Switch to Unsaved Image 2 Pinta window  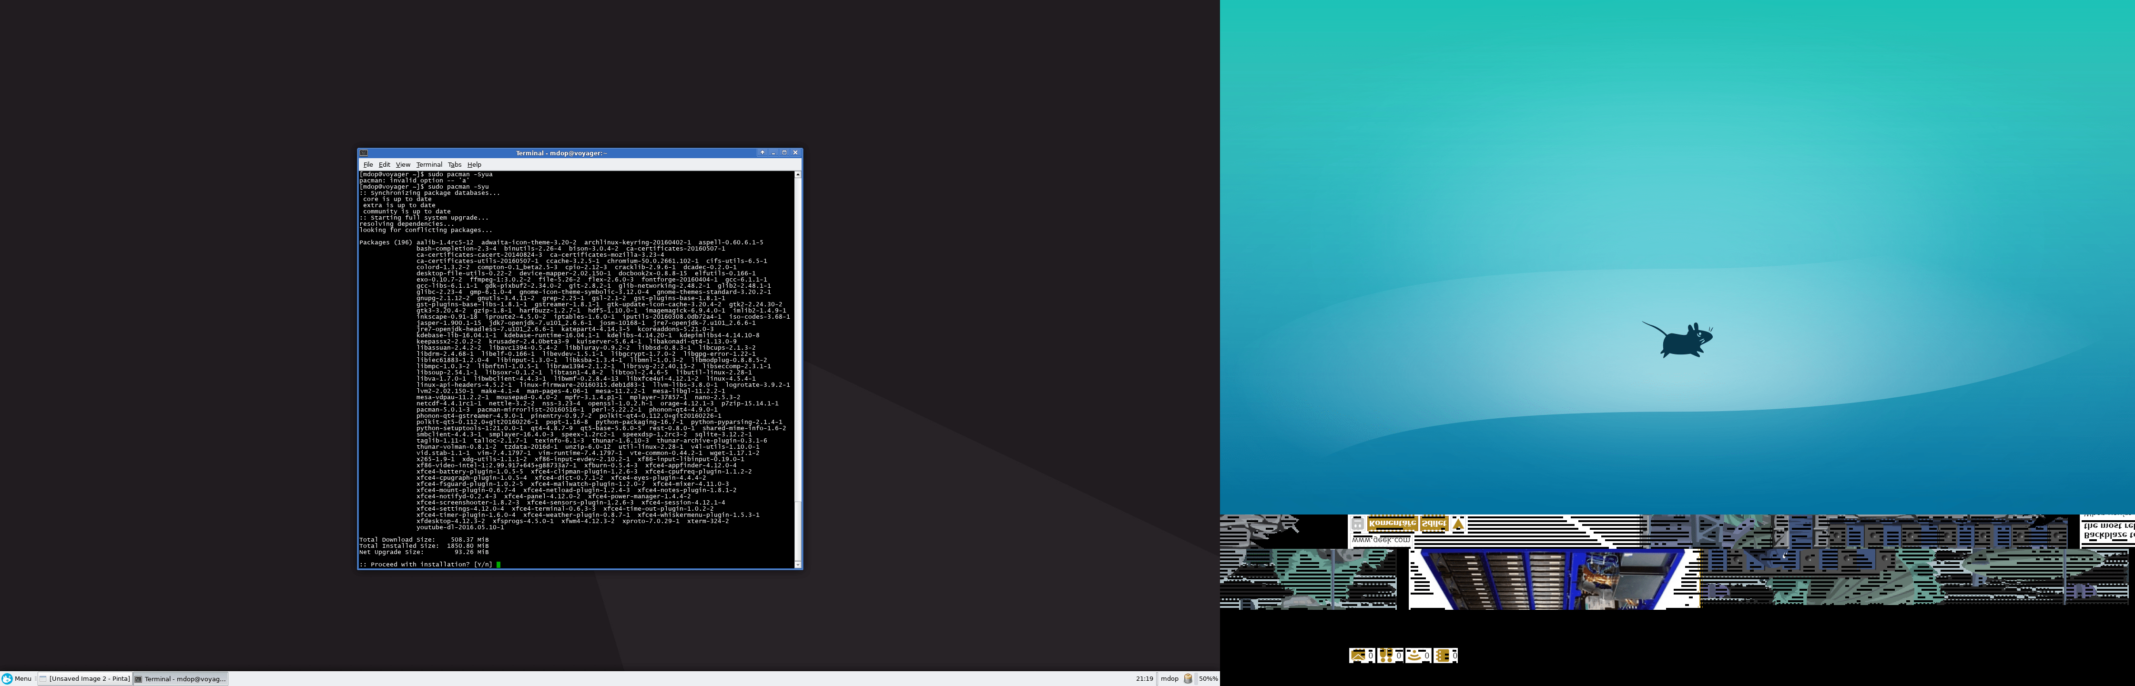tap(85, 678)
